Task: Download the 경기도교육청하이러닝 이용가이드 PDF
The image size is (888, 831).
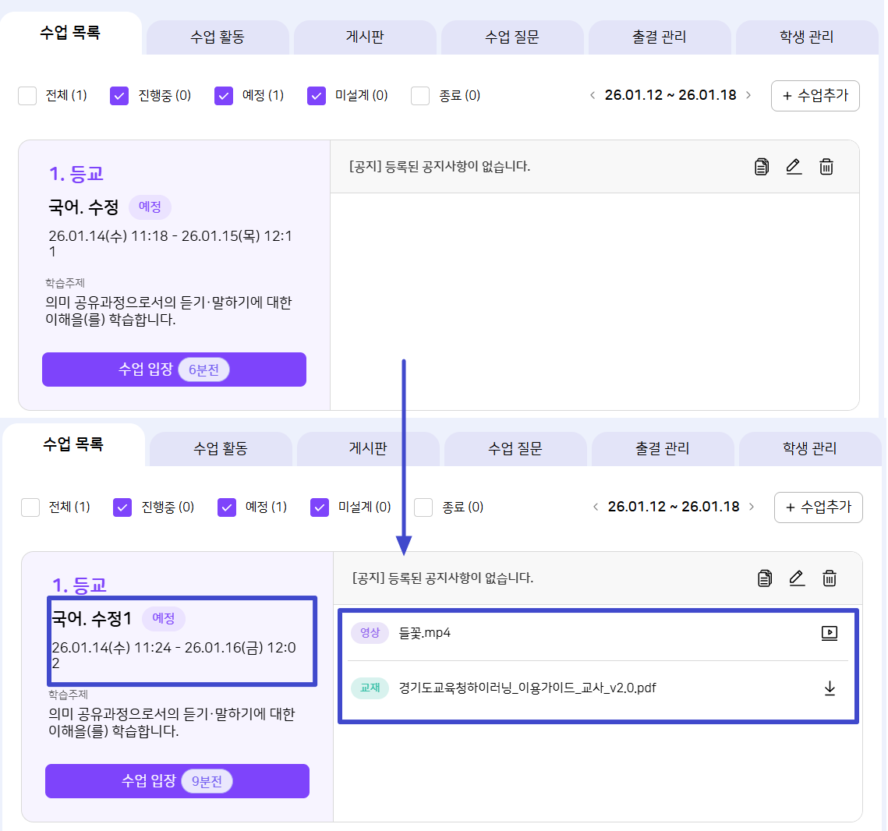Action: point(830,688)
